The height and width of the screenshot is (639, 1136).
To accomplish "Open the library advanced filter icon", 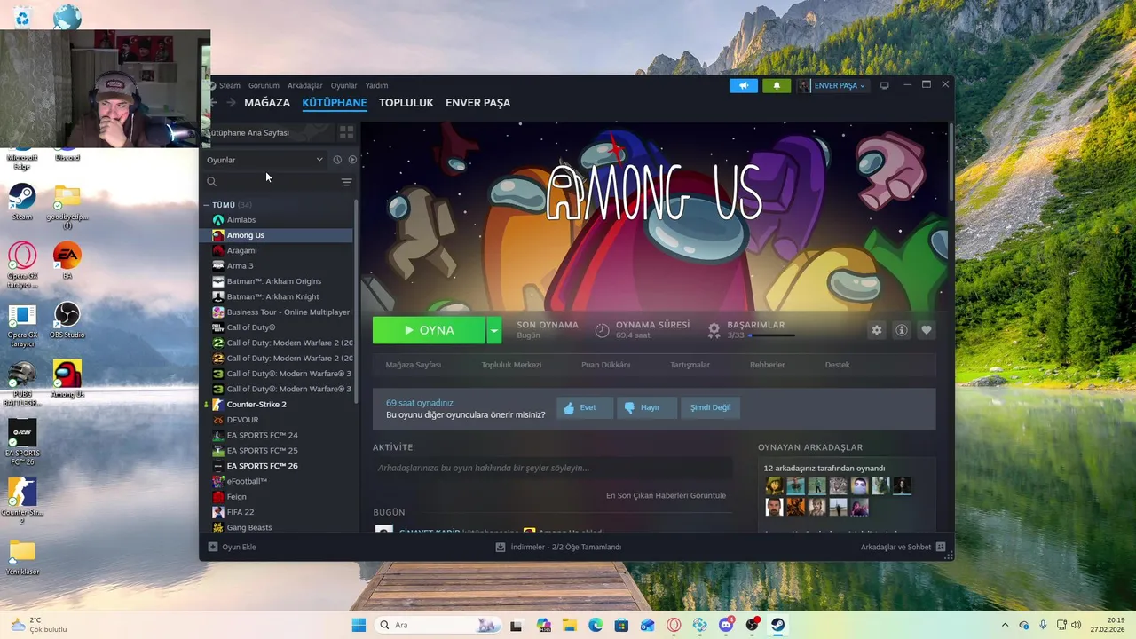I will [x=346, y=182].
